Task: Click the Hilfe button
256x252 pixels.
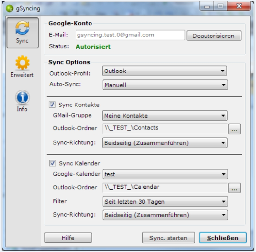Action: pos(68,238)
